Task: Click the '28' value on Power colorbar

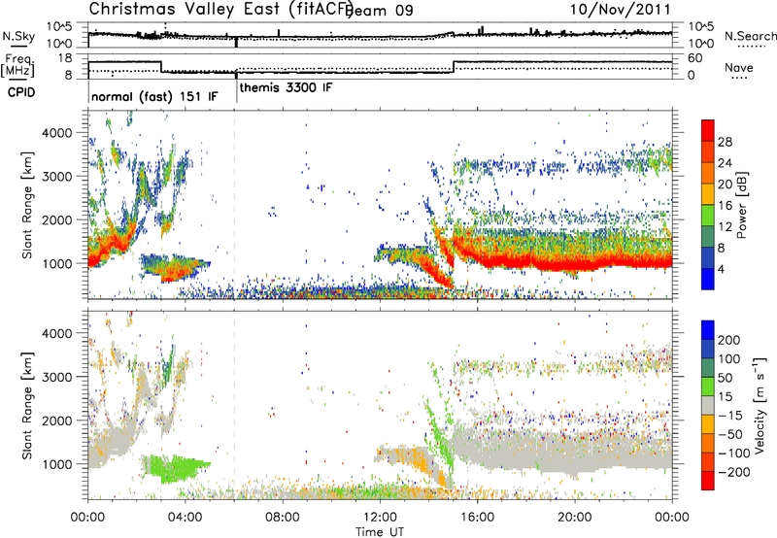Action: coord(725,142)
